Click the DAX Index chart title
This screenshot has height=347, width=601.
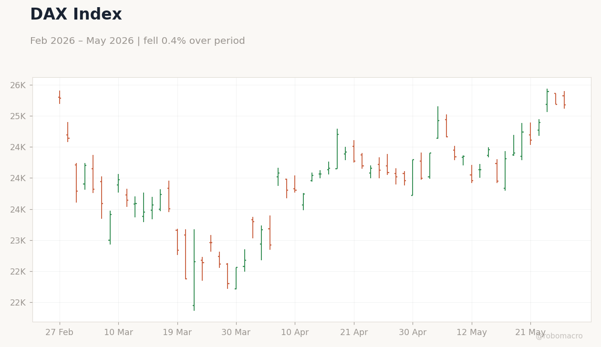click(x=76, y=15)
